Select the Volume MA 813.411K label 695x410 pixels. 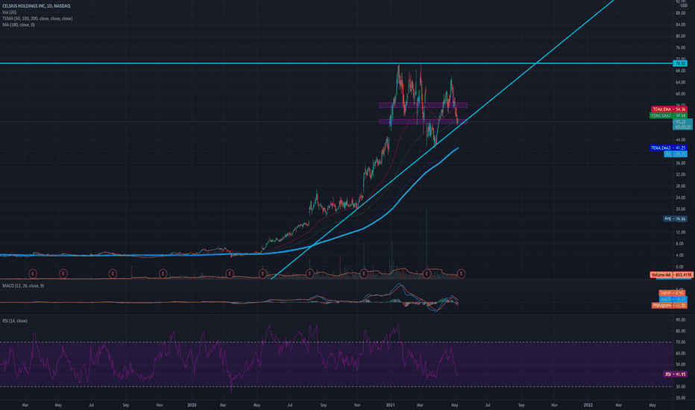[x=671, y=275]
